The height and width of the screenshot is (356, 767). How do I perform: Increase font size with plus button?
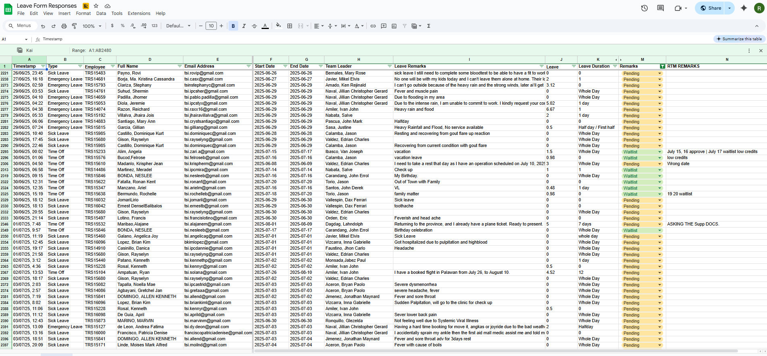(221, 26)
